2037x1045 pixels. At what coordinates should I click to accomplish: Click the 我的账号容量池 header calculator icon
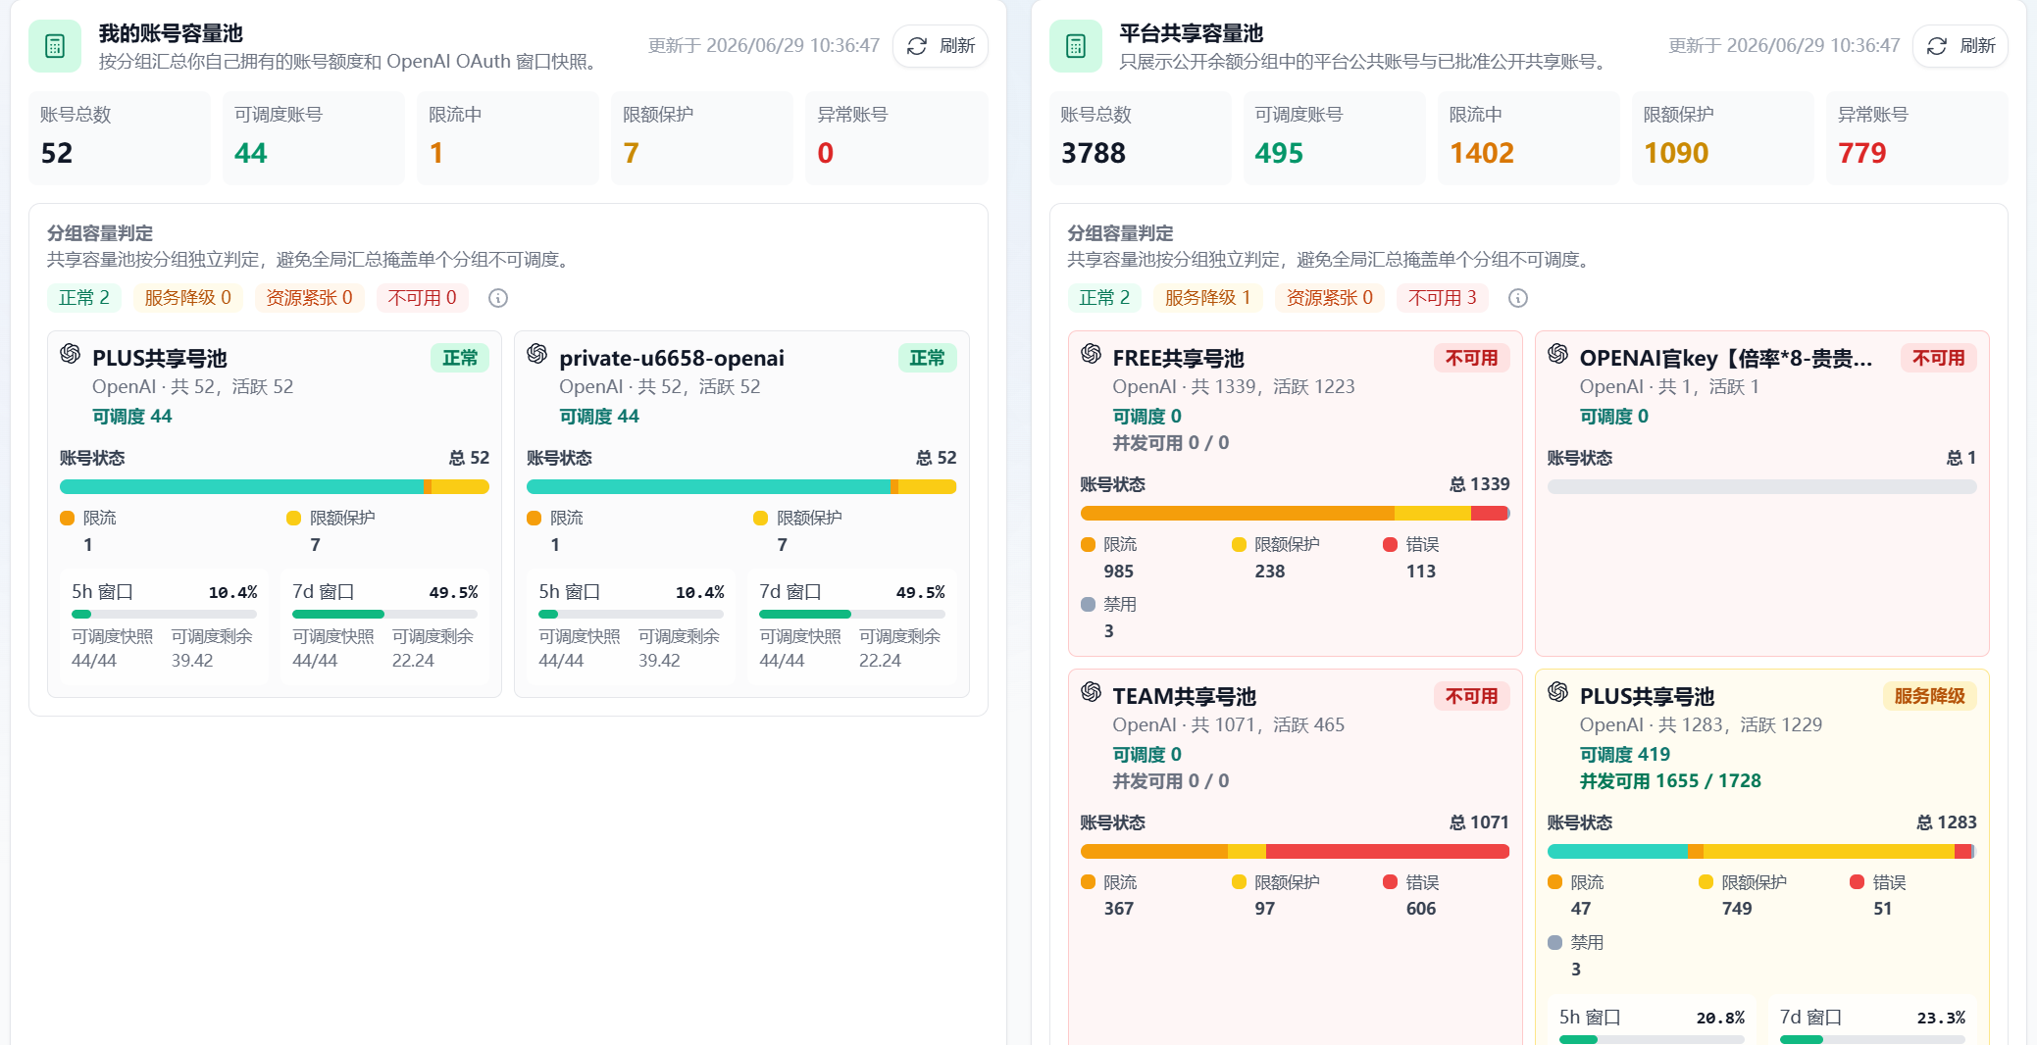click(x=55, y=46)
